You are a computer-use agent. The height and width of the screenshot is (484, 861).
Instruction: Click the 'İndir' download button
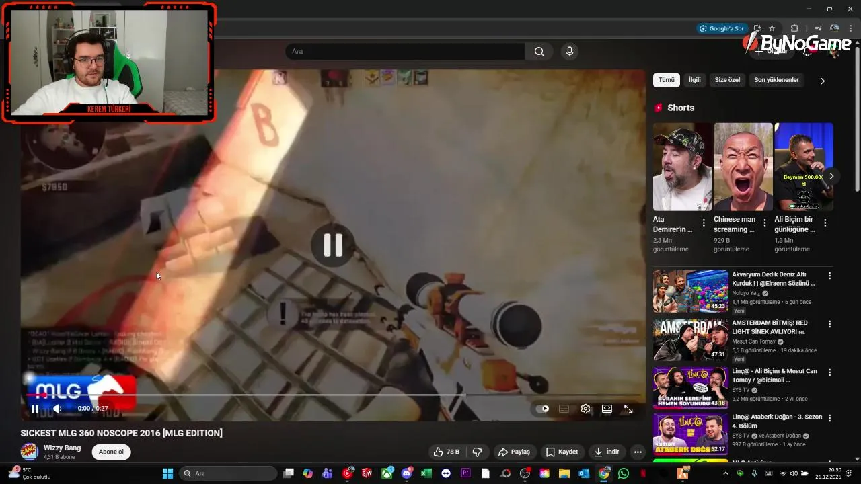click(607, 452)
